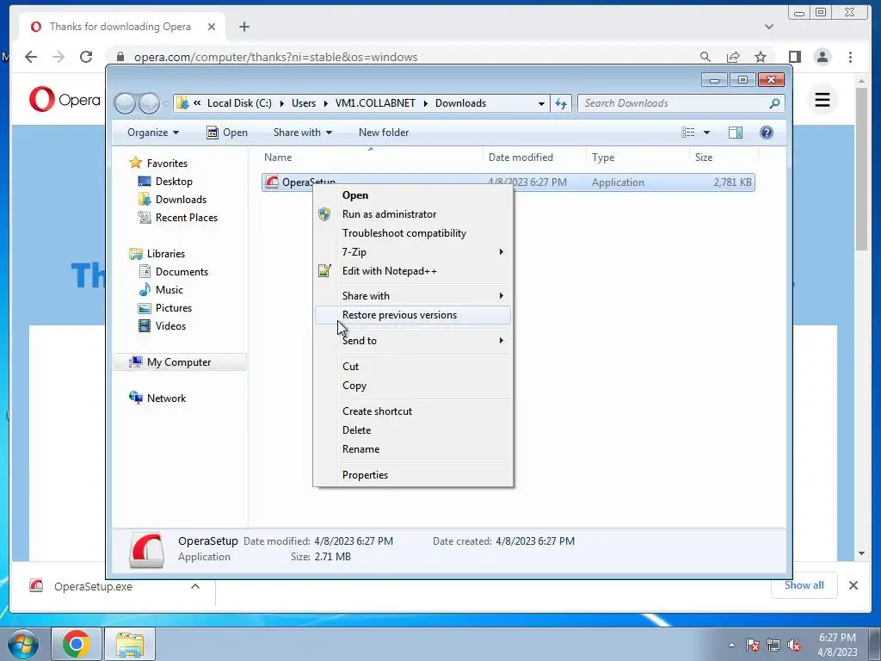Open the address bar history dropdown
881x661 pixels.
tap(541, 103)
